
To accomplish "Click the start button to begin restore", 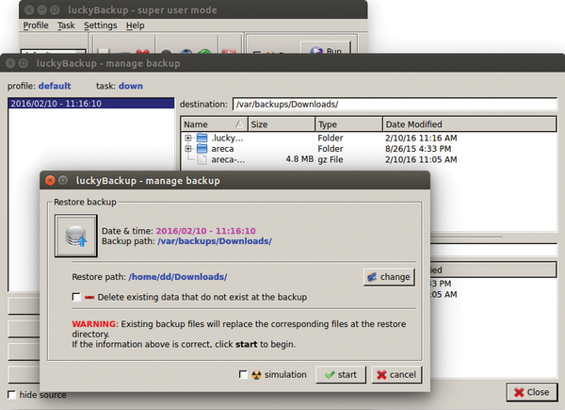I will (341, 375).
